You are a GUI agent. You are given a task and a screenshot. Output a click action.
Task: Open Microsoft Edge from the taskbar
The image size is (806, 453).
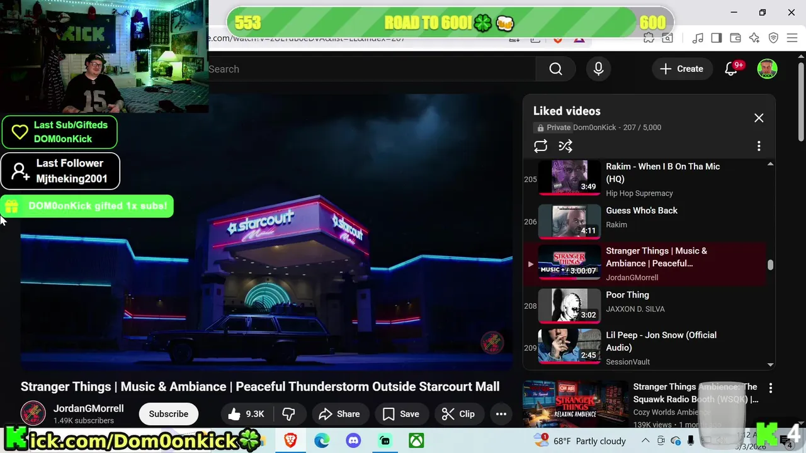pos(322,441)
